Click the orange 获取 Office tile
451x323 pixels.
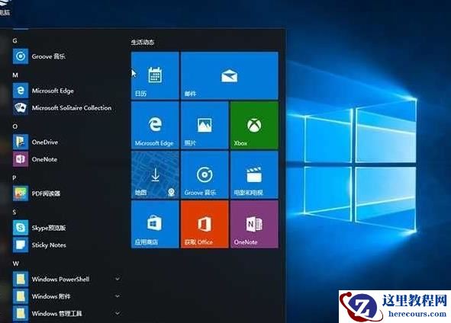coord(205,224)
